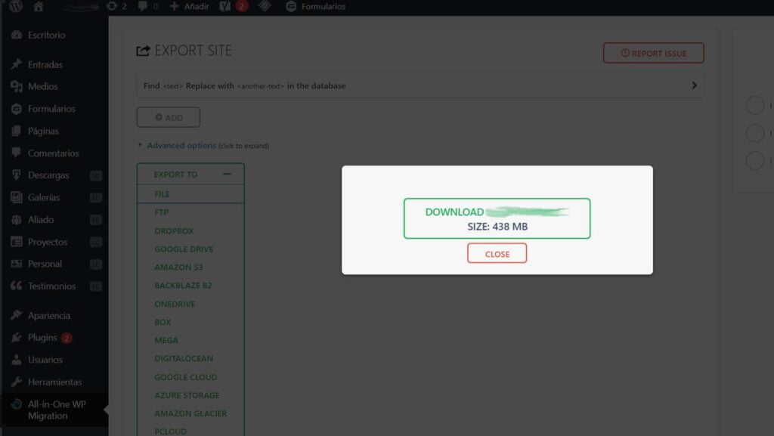Select the second radio option on the right panel
The image size is (774, 436).
755,133
